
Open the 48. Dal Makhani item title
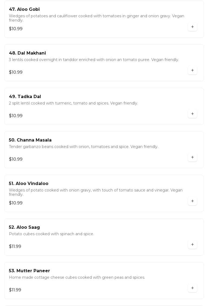28,53
